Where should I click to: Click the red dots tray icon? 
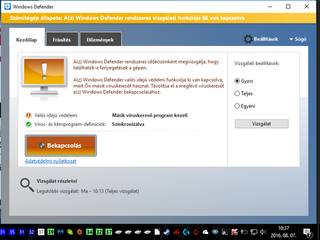177,232
